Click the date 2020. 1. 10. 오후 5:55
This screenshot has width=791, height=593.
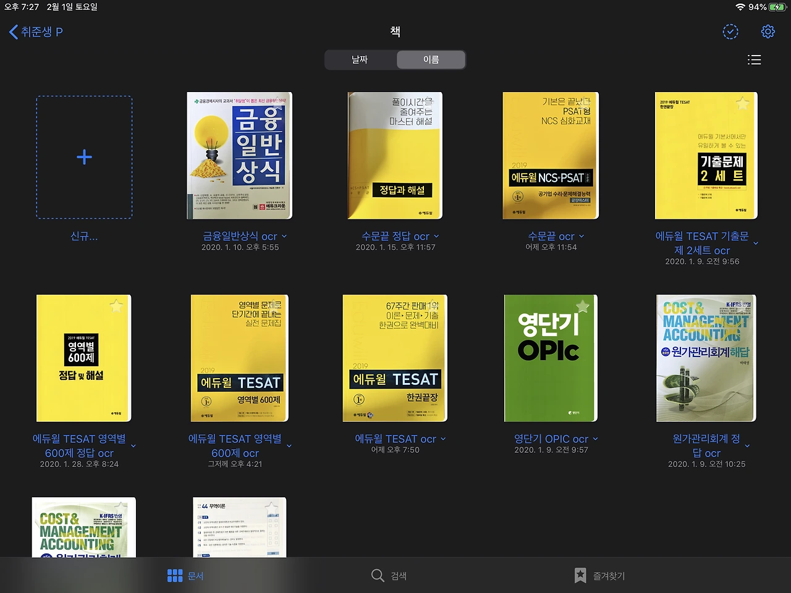pos(240,248)
